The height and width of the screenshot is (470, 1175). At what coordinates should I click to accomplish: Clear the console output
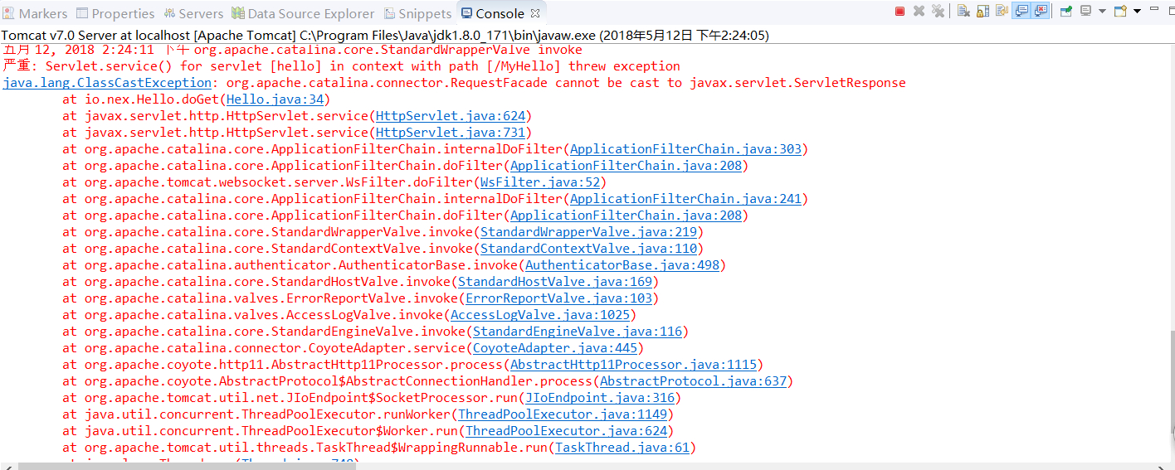(963, 11)
